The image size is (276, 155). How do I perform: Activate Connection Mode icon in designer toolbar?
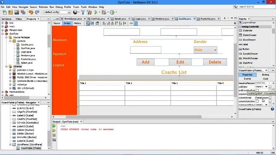click(x=92, y=23)
